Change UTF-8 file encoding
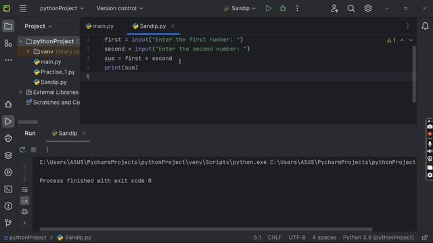Image resolution: width=433 pixels, height=243 pixels. point(297,238)
